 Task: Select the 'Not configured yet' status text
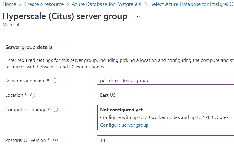[122, 110]
